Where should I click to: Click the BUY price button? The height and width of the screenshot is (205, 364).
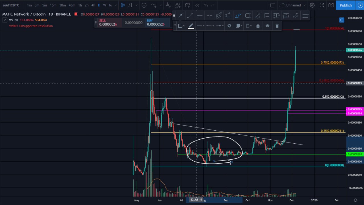click(158, 22)
